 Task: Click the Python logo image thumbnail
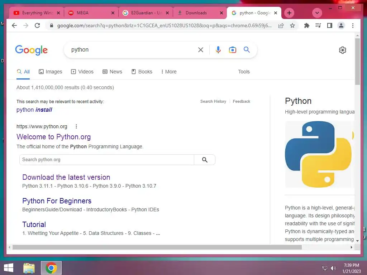[x=319, y=154]
